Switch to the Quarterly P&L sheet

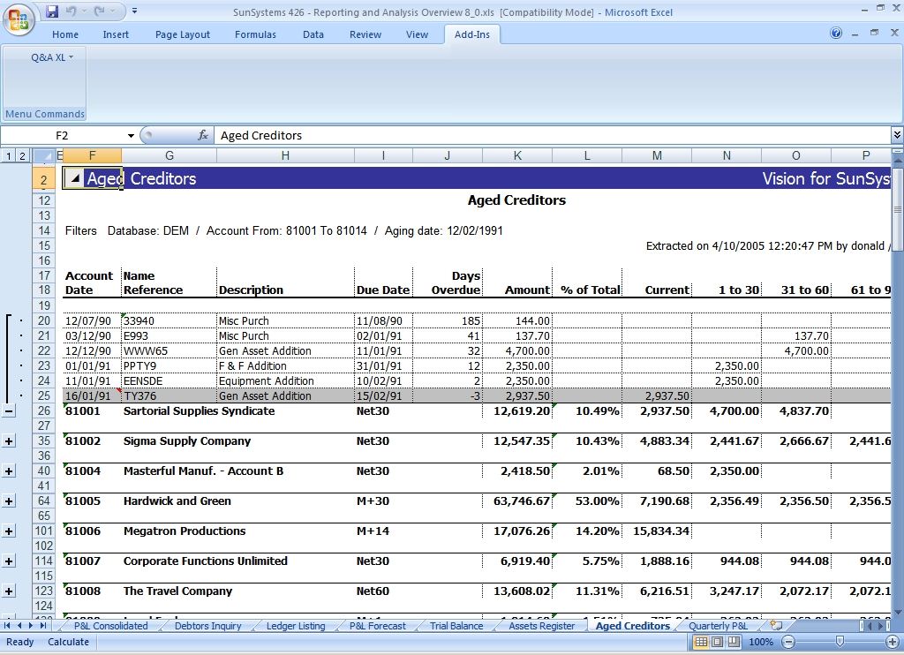(718, 626)
